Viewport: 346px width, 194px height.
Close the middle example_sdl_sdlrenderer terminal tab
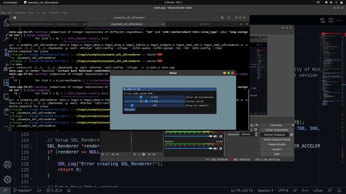163,24
